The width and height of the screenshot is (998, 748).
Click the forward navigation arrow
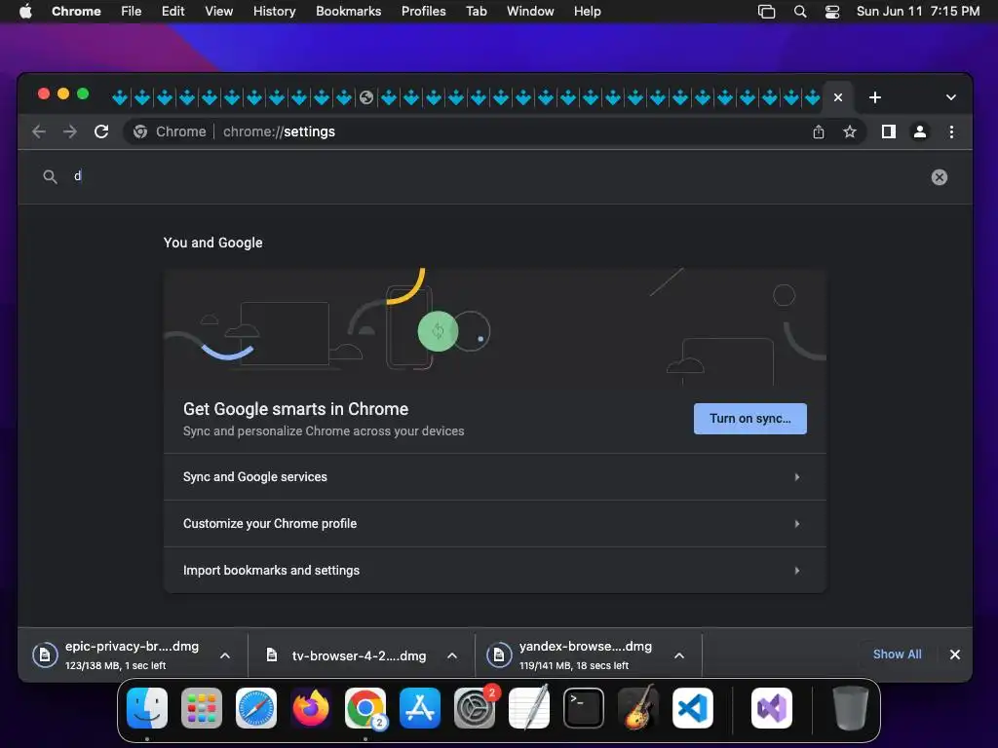pos(70,131)
